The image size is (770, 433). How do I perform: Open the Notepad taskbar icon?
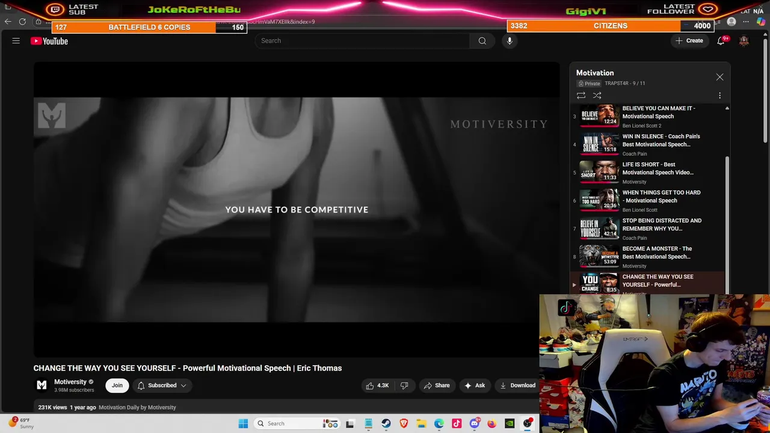click(368, 423)
